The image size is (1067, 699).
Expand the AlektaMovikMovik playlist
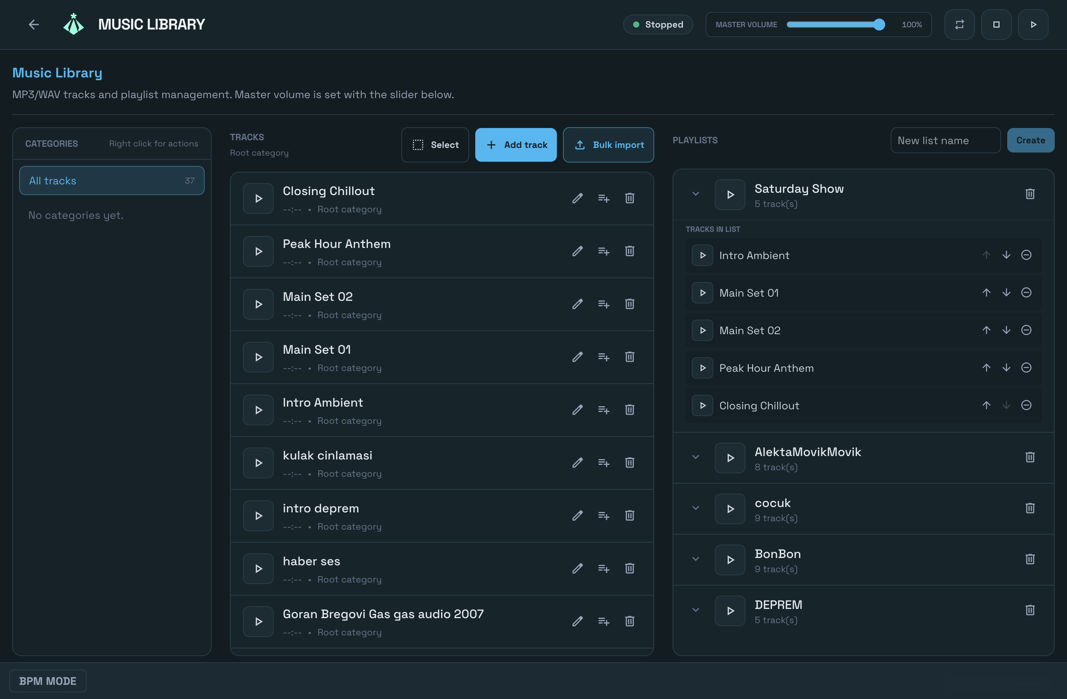pos(695,457)
